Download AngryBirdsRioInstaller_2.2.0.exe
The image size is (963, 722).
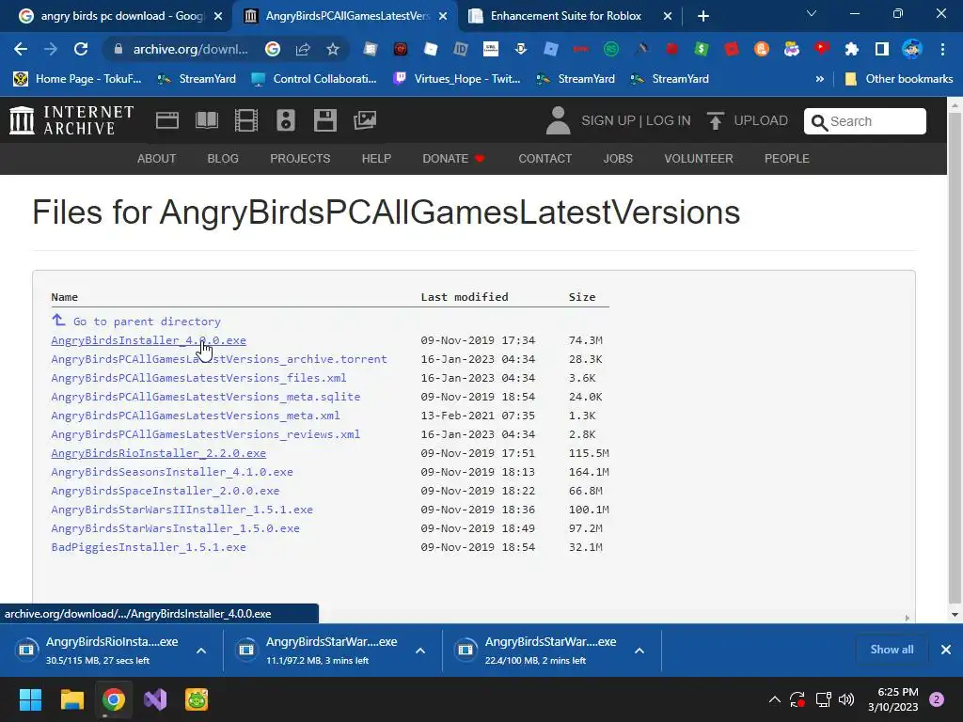tap(158, 453)
